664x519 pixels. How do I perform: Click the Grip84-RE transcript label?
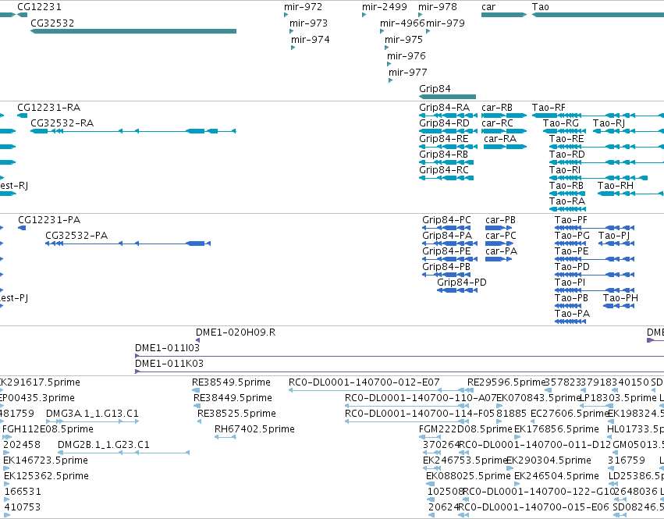pos(444,139)
